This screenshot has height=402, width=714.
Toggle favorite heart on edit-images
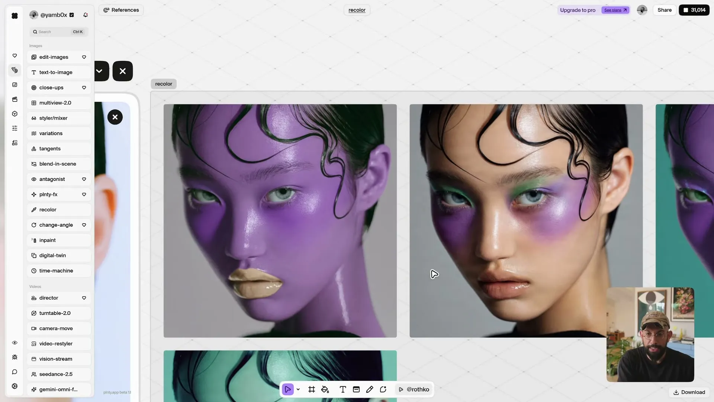click(84, 57)
